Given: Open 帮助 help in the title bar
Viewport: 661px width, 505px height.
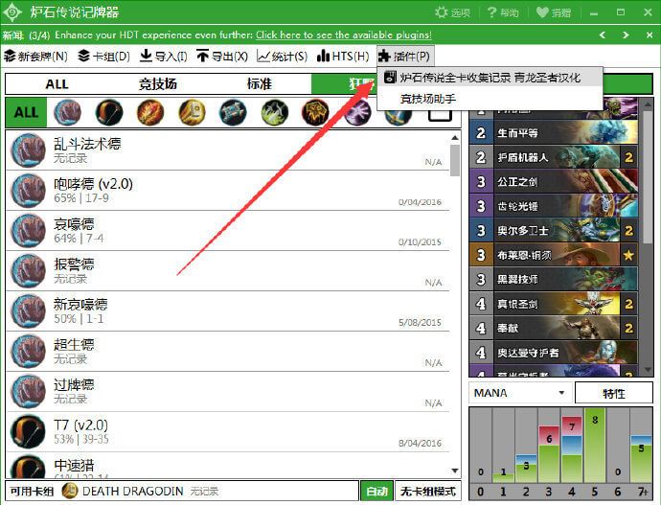Looking at the screenshot, I should [503, 12].
